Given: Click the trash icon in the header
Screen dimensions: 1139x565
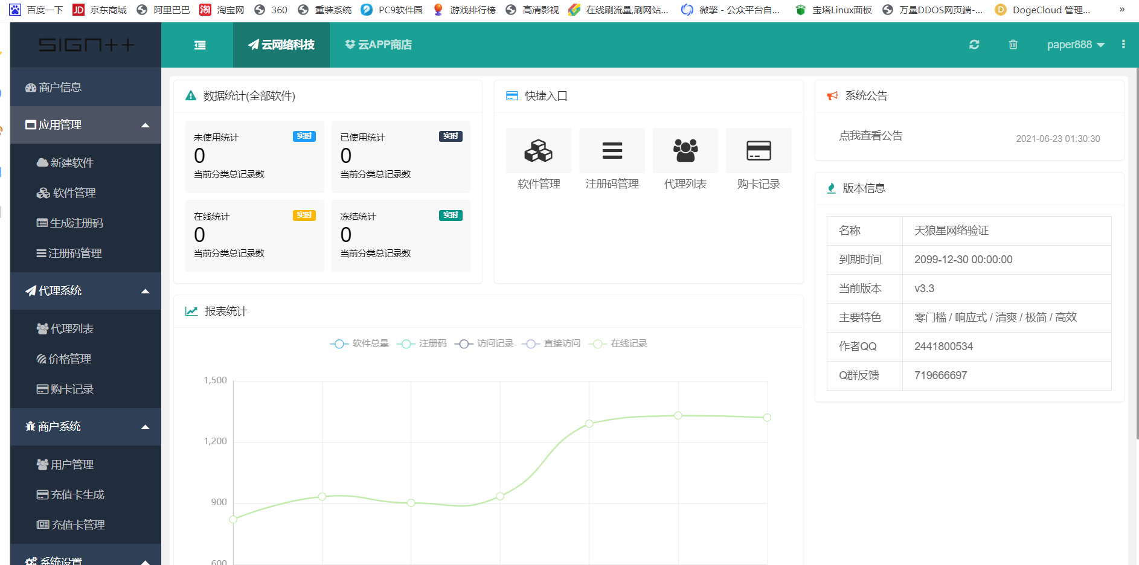Looking at the screenshot, I should (1013, 44).
